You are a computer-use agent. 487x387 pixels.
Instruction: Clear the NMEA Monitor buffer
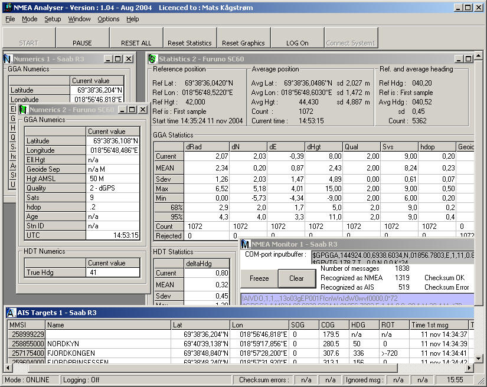(x=296, y=278)
